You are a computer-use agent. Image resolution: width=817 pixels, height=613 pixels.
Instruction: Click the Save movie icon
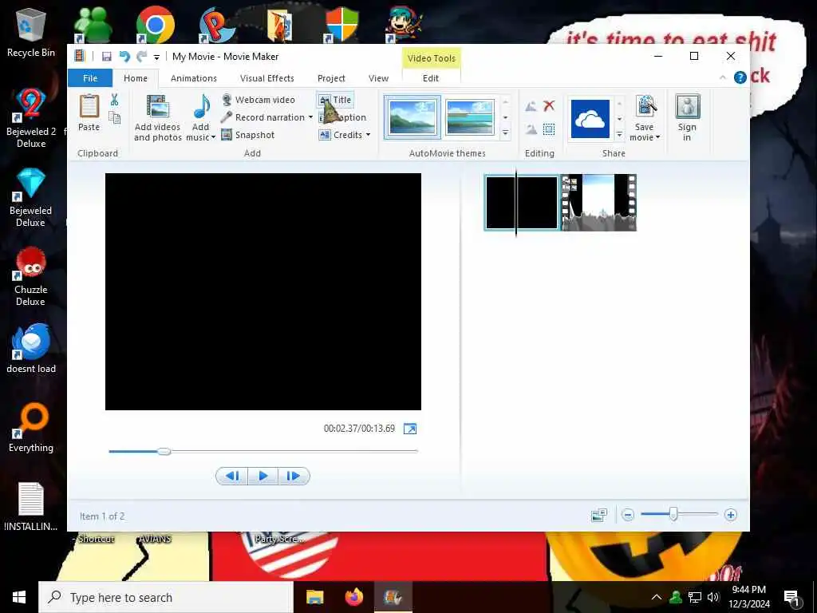[645, 107]
